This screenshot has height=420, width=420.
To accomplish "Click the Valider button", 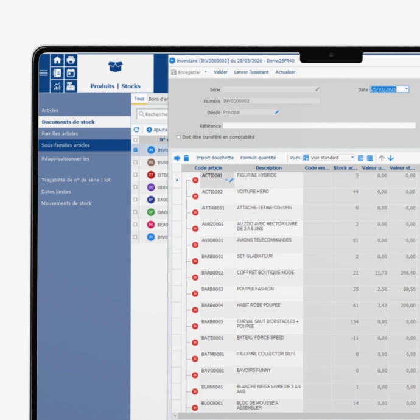I will pyautogui.click(x=221, y=72).
